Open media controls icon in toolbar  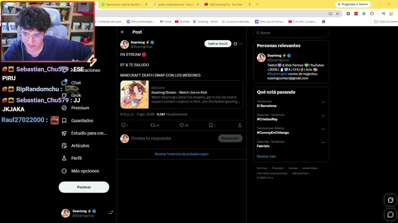pos(383,14)
